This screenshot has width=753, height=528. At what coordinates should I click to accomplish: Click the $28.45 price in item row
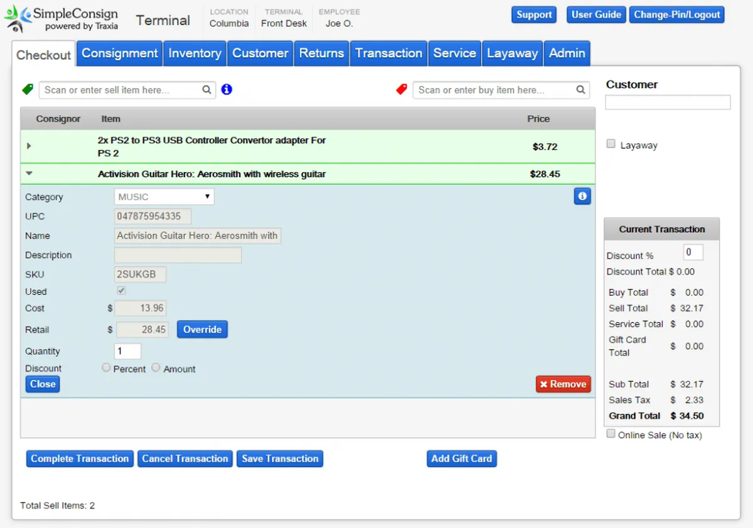click(x=545, y=174)
